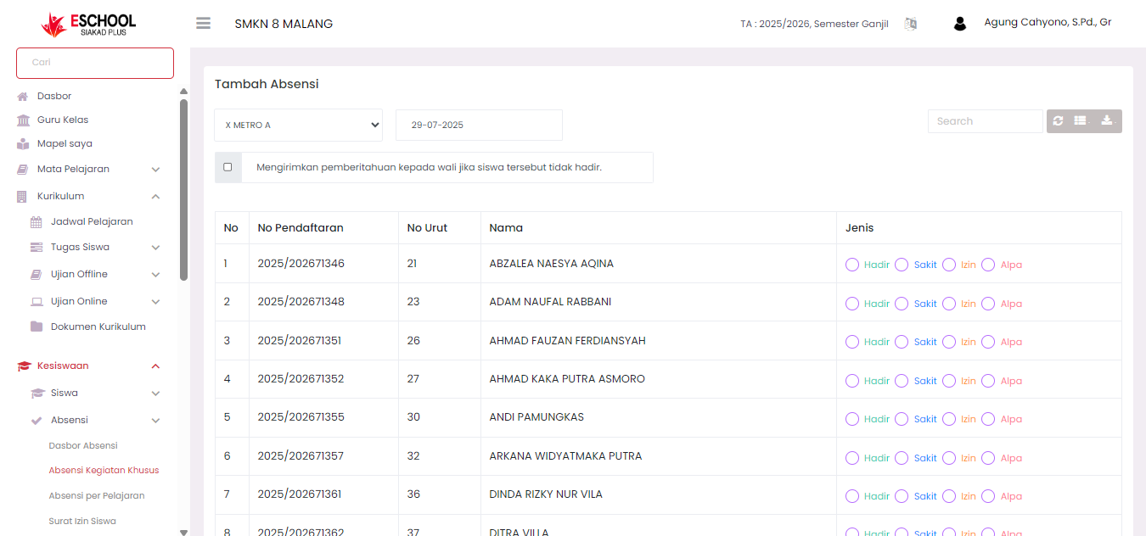Open Jadwal Pelajaran menu item
Image resolution: width=1146 pixels, height=536 pixels.
91,221
